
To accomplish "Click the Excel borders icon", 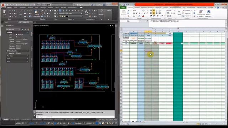I will coord(134,16).
